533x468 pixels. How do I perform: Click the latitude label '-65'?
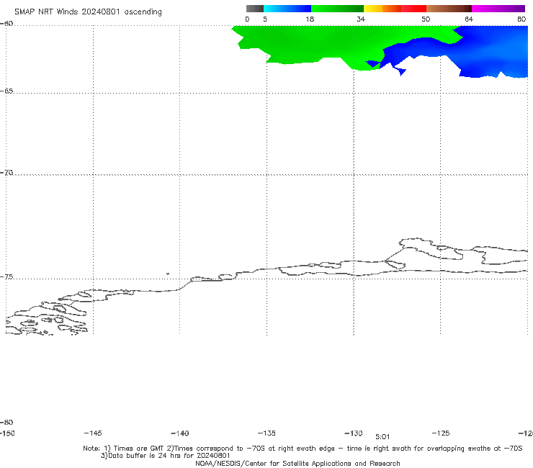coord(6,91)
